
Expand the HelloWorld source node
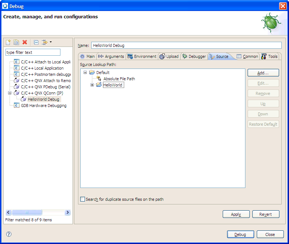point(92,85)
